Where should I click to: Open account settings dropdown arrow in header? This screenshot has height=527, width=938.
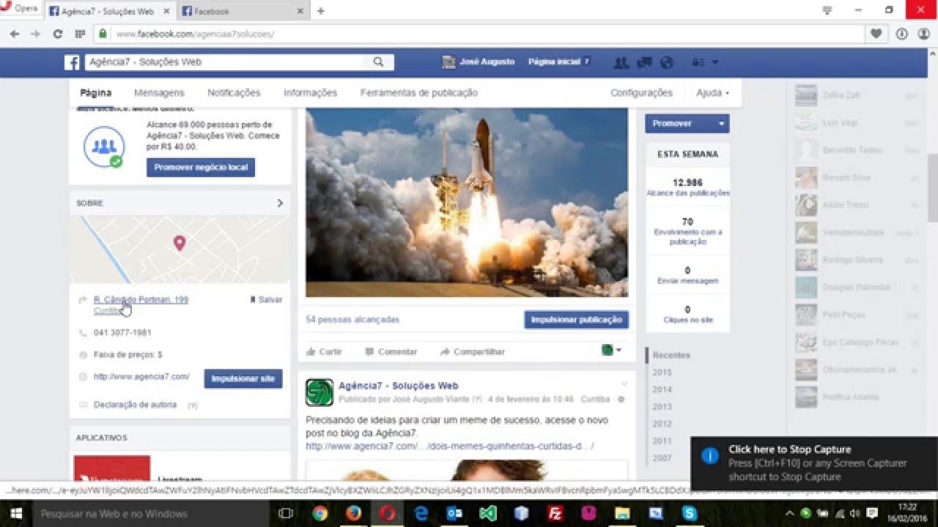(x=715, y=62)
